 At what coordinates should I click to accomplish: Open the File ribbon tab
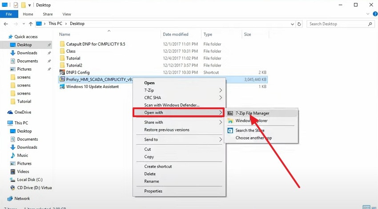pos(9,14)
